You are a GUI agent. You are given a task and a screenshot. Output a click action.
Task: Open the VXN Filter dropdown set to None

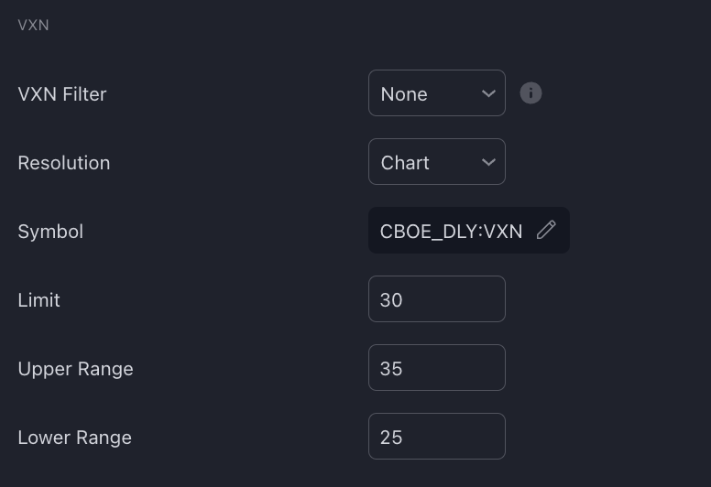click(x=437, y=92)
